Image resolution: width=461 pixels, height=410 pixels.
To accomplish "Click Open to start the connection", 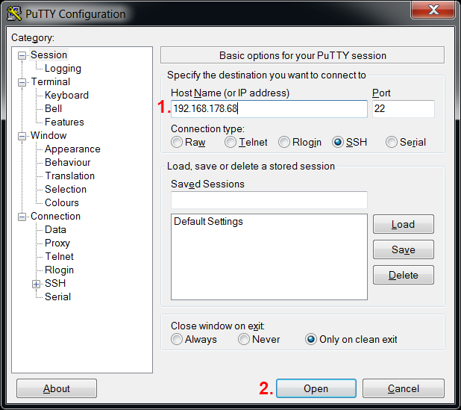I will (316, 388).
